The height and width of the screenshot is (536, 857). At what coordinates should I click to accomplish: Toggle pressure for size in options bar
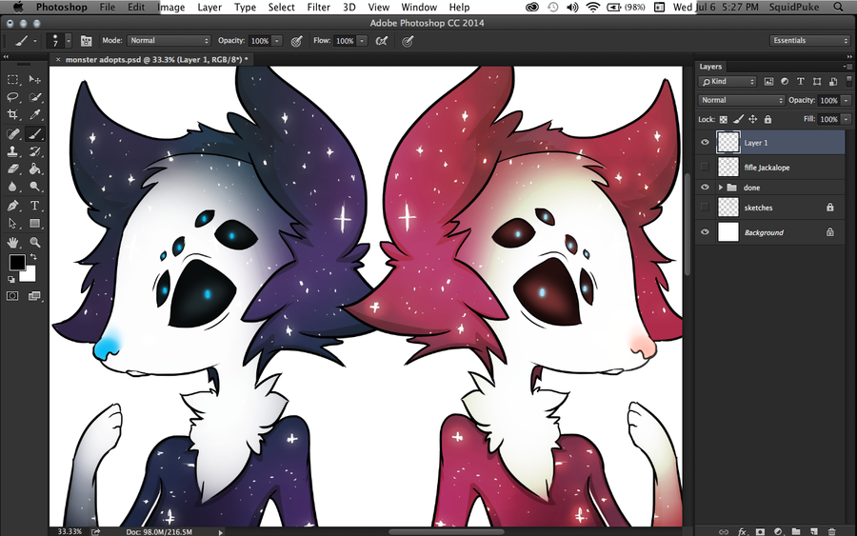(408, 41)
